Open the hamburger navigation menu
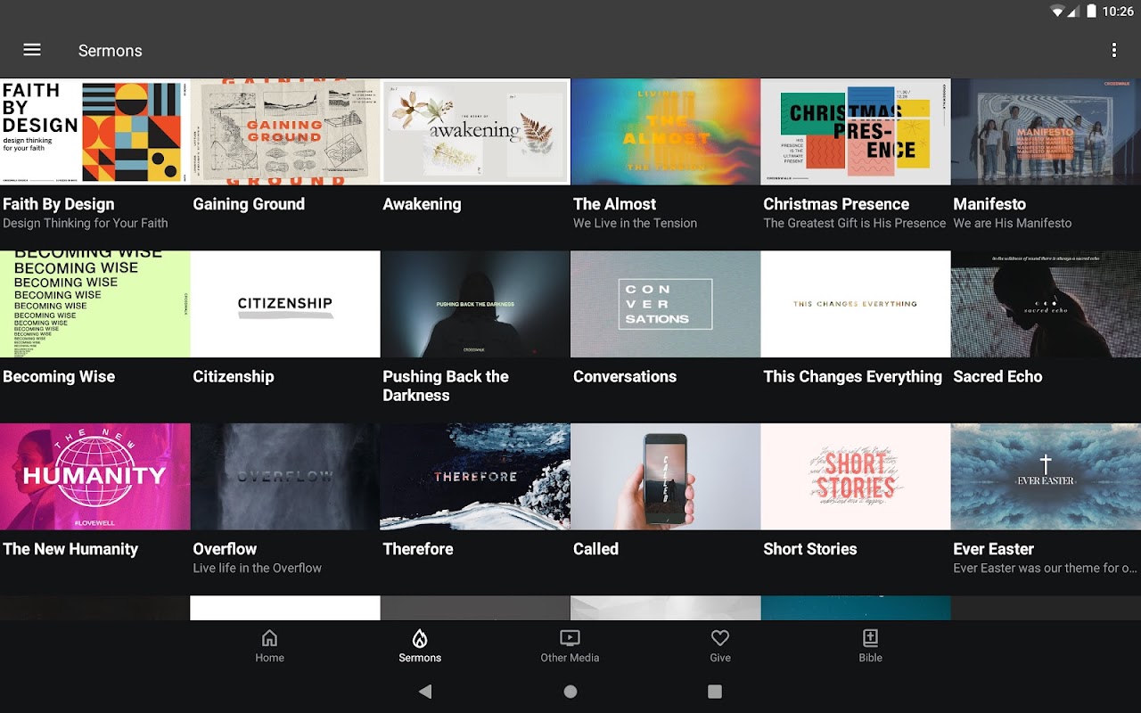 32,50
